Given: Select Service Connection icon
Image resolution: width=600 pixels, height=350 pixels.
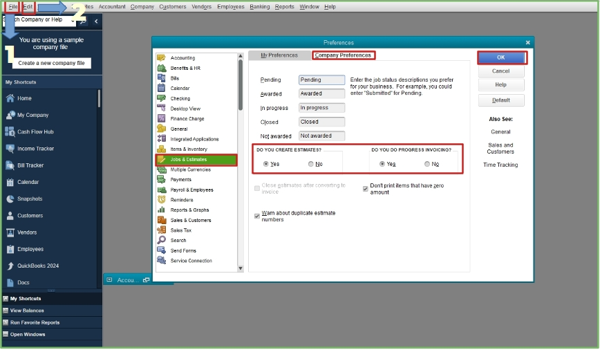Looking at the screenshot, I should coord(161,260).
